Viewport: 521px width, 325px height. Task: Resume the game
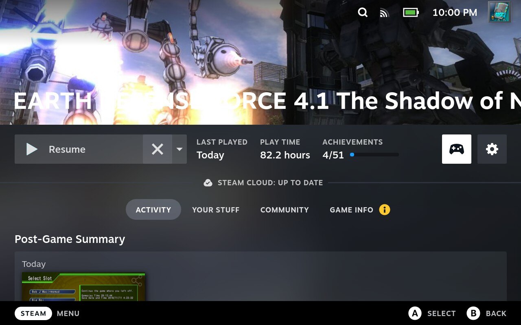click(x=79, y=149)
